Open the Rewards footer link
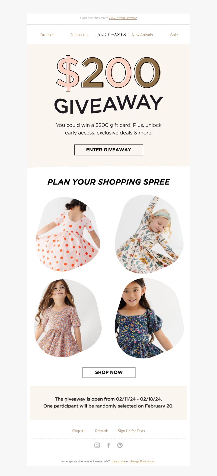 tap(102, 431)
